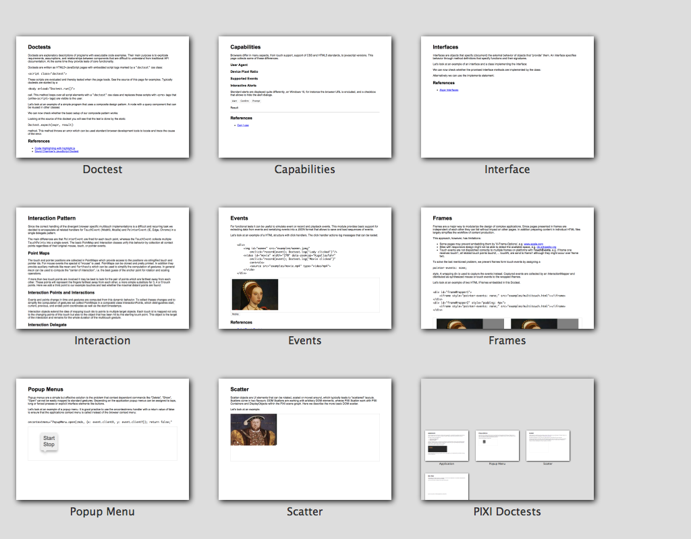The width and height of the screenshot is (691, 539).
Task: Open the Capabilities page thumbnail
Action: 305,97
